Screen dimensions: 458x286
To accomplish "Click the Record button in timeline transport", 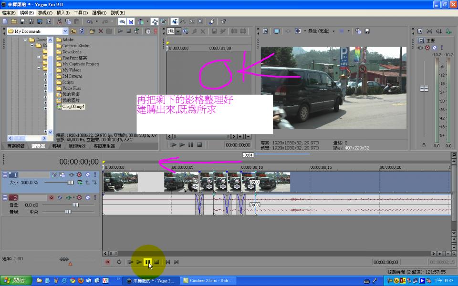I will (107, 262).
